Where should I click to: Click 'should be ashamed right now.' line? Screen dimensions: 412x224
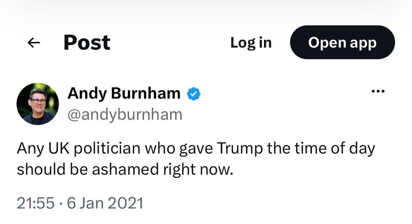pos(125,169)
